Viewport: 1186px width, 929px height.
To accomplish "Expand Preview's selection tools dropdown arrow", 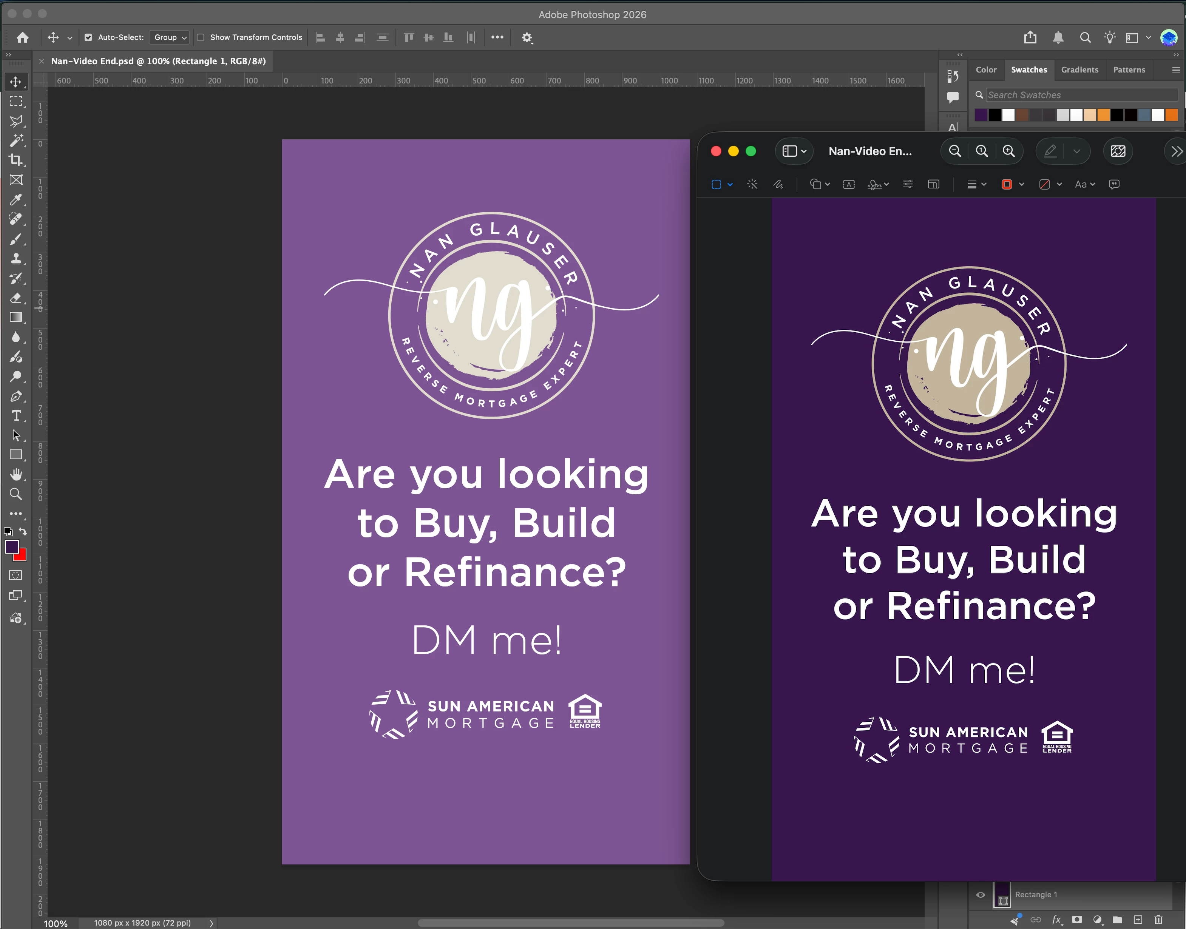I will pos(730,184).
